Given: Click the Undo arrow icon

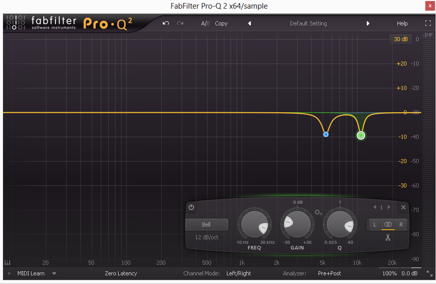Looking at the screenshot, I should [166, 23].
